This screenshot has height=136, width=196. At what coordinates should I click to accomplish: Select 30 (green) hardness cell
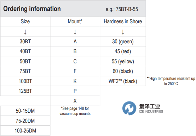pos(123,42)
